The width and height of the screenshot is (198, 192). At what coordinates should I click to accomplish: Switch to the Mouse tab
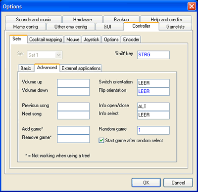[73, 39]
